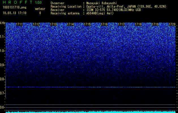Click the 1715 time marker
The image size is (178, 113).
pyautogui.click(x=87, y=24)
